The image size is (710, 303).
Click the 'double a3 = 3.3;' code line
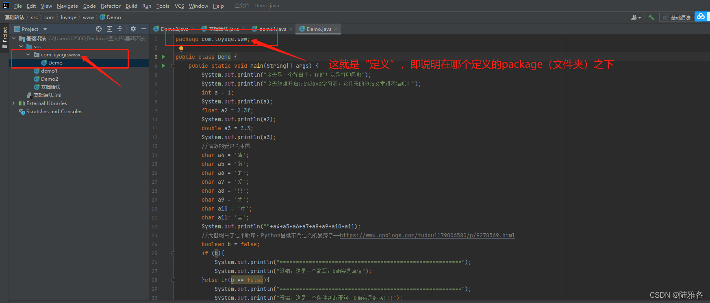pyautogui.click(x=227, y=128)
